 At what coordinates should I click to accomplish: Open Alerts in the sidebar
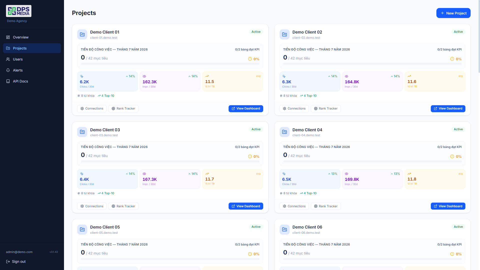[32, 70]
